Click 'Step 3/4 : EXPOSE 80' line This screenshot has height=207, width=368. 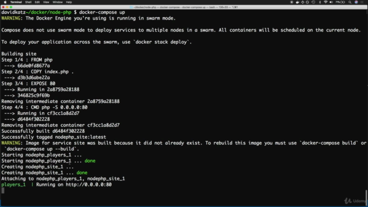[x=28, y=83]
